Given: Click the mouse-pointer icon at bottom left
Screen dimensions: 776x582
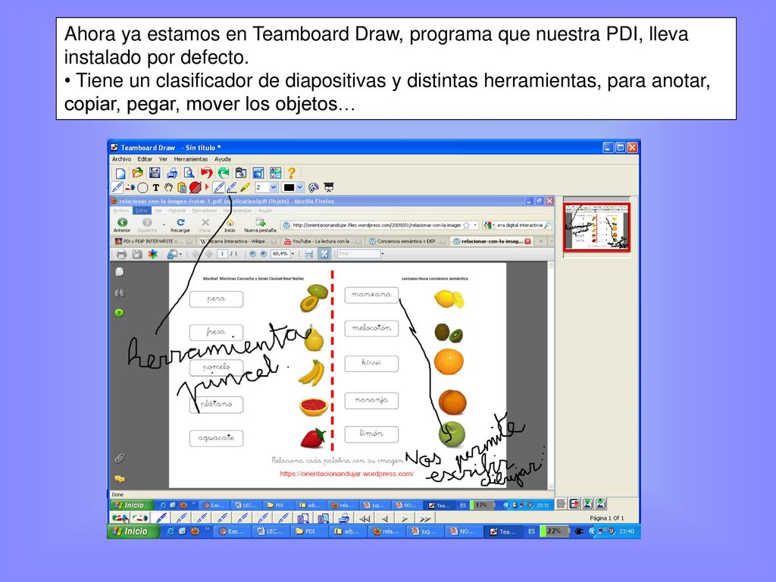Looking at the screenshot, I should coord(120,518).
